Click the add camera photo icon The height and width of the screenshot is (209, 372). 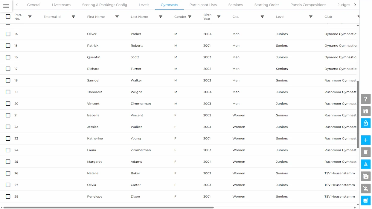pos(366,176)
